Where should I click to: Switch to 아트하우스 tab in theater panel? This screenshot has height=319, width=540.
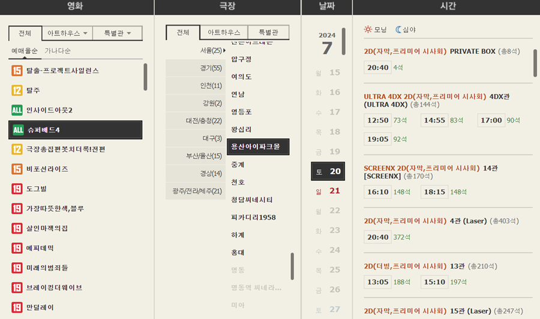(x=224, y=32)
